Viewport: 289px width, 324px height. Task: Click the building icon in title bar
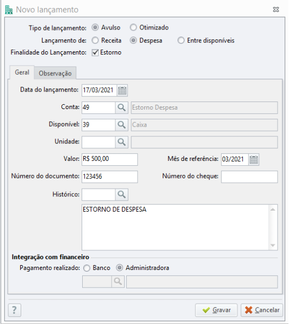[9, 10]
